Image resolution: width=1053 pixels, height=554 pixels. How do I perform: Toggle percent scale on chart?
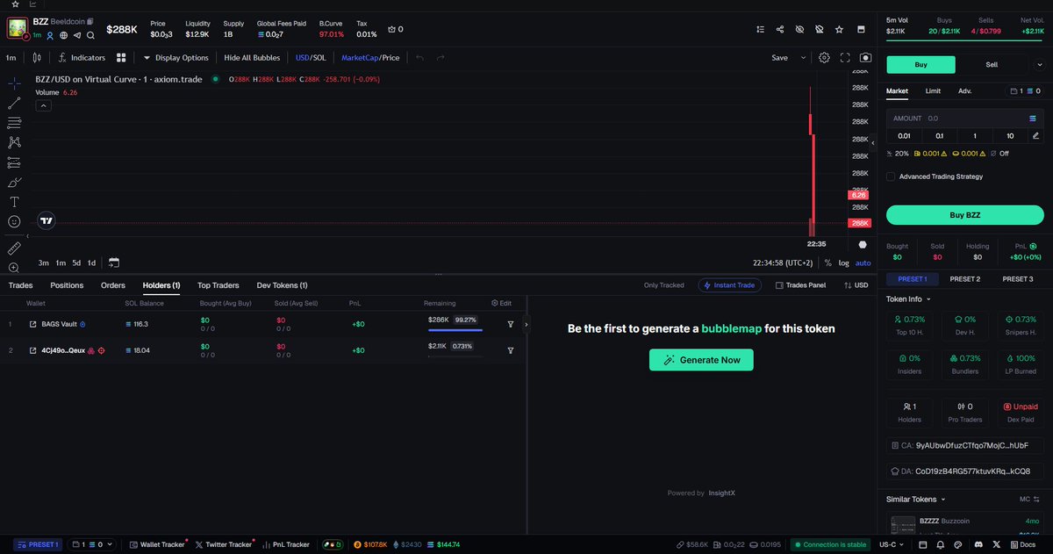[827, 263]
